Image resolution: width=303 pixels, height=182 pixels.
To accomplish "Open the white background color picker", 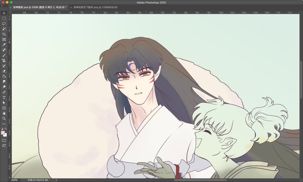I will point(6,135).
